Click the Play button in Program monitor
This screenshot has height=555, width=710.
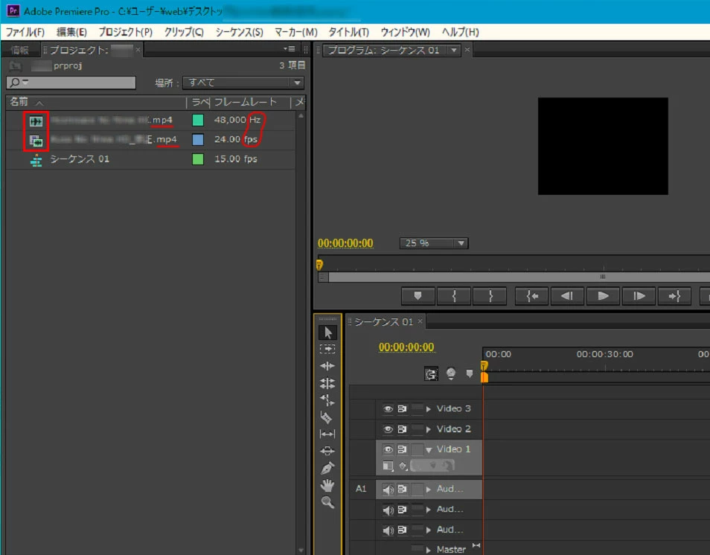click(x=603, y=296)
